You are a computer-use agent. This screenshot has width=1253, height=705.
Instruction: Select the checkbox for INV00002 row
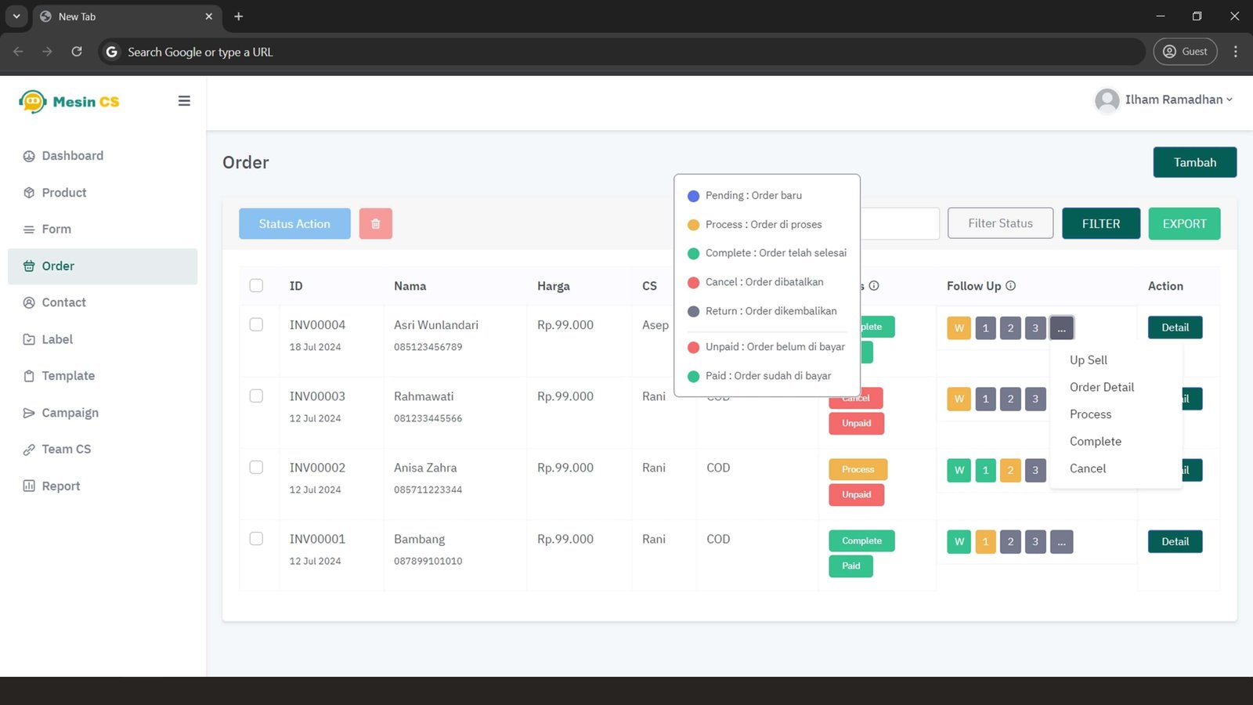(256, 468)
